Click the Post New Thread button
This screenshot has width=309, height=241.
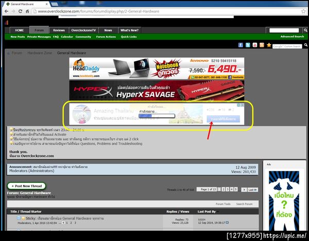coord(26,186)
